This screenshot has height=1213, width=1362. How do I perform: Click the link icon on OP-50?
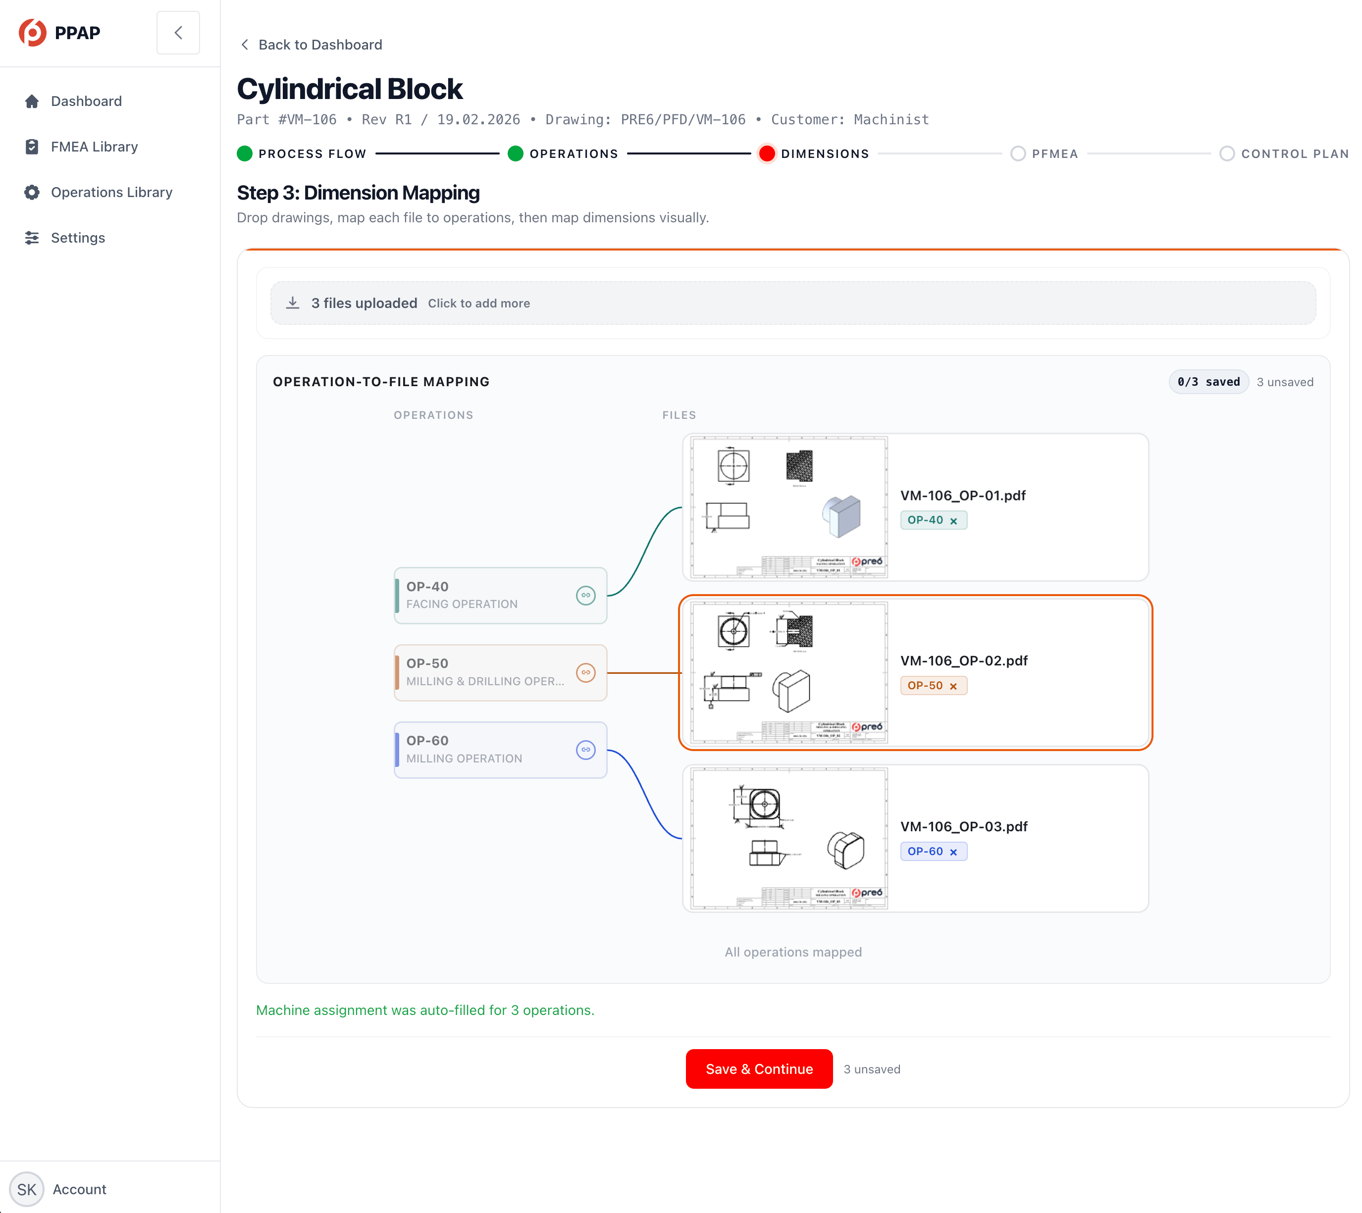point(585,672)
